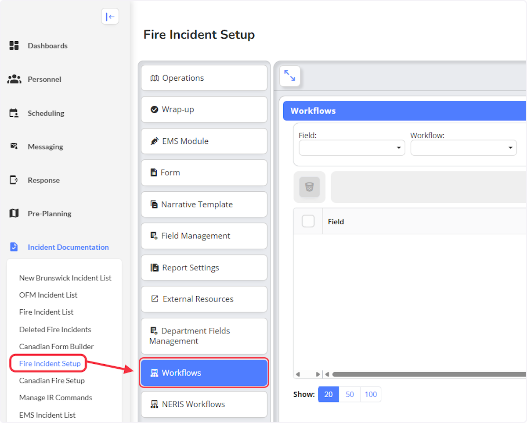Switch to the External Resources tab
The image size is (527, 423).
204,299
